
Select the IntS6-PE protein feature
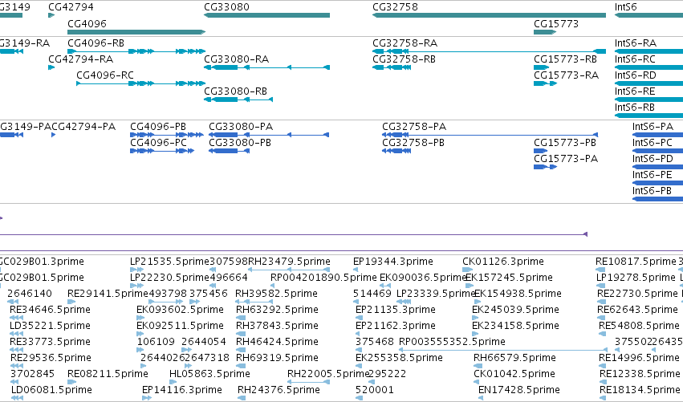(658, 183)
